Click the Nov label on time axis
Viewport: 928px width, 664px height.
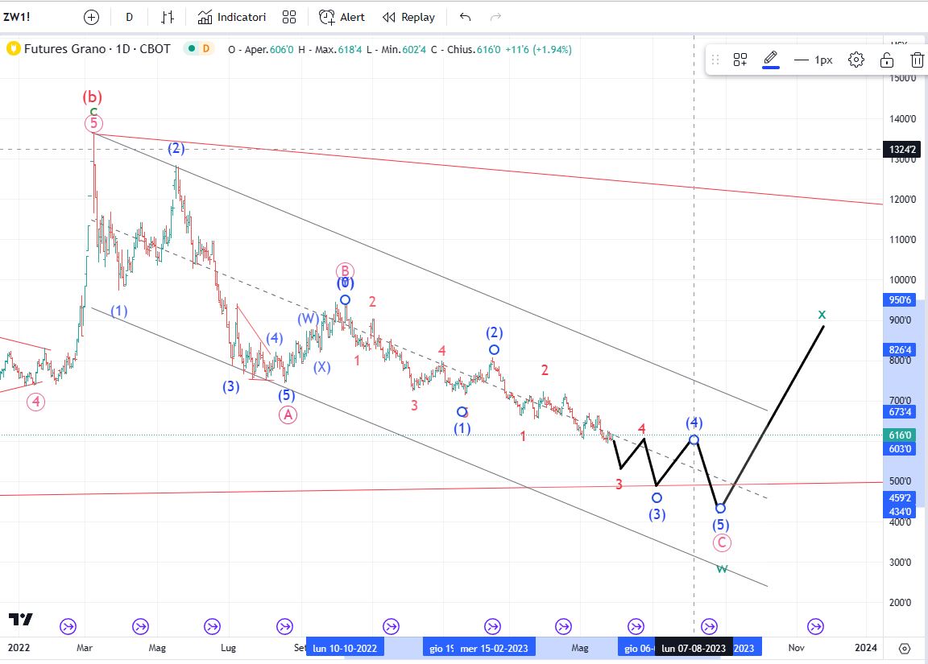tap(796, 647)
